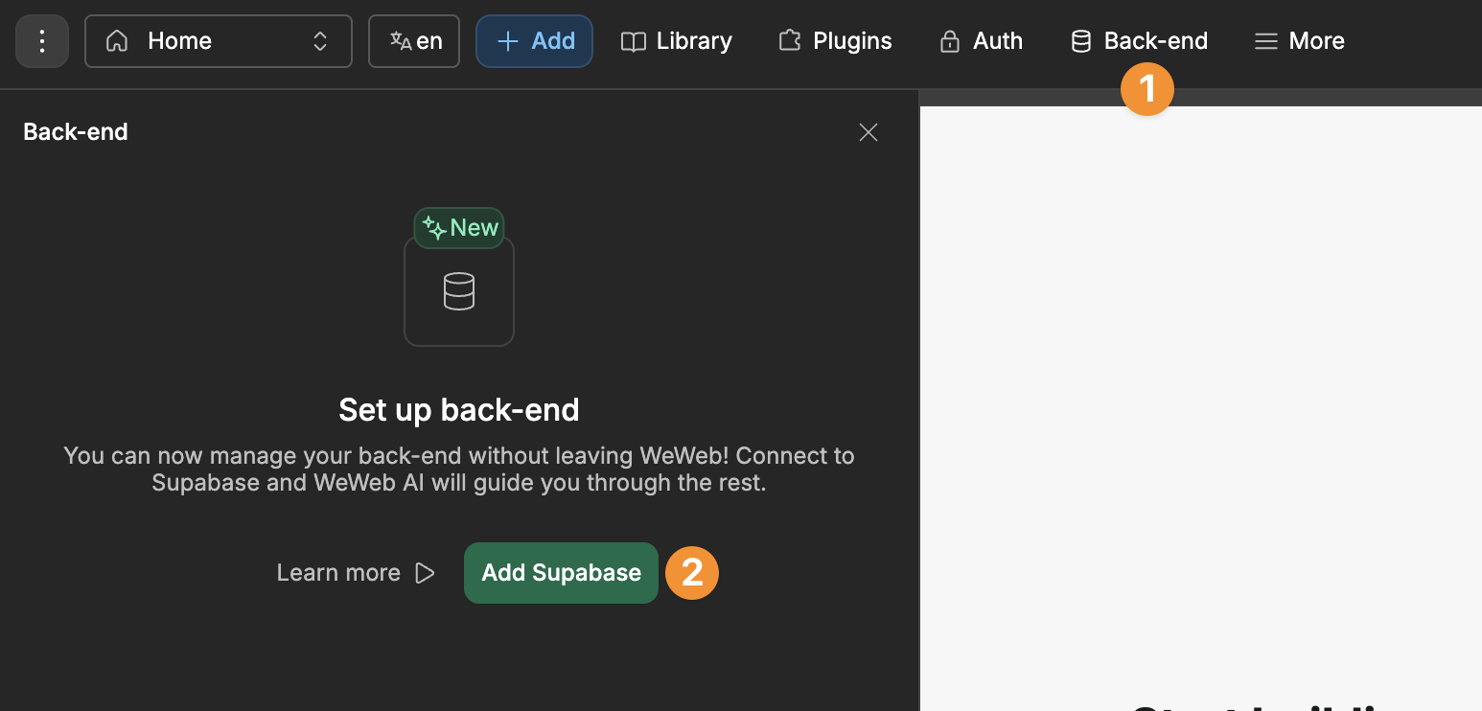The image size is (1482, 711).
Task: Open the Learn more link
Action: click(337, 572)
